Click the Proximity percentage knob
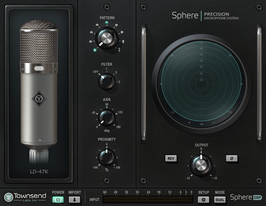 pos(107,157)
